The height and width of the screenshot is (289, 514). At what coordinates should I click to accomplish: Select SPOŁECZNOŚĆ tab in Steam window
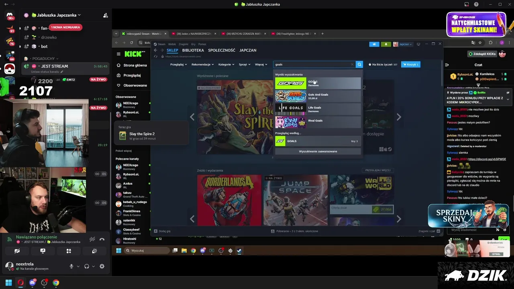[222, 50]
